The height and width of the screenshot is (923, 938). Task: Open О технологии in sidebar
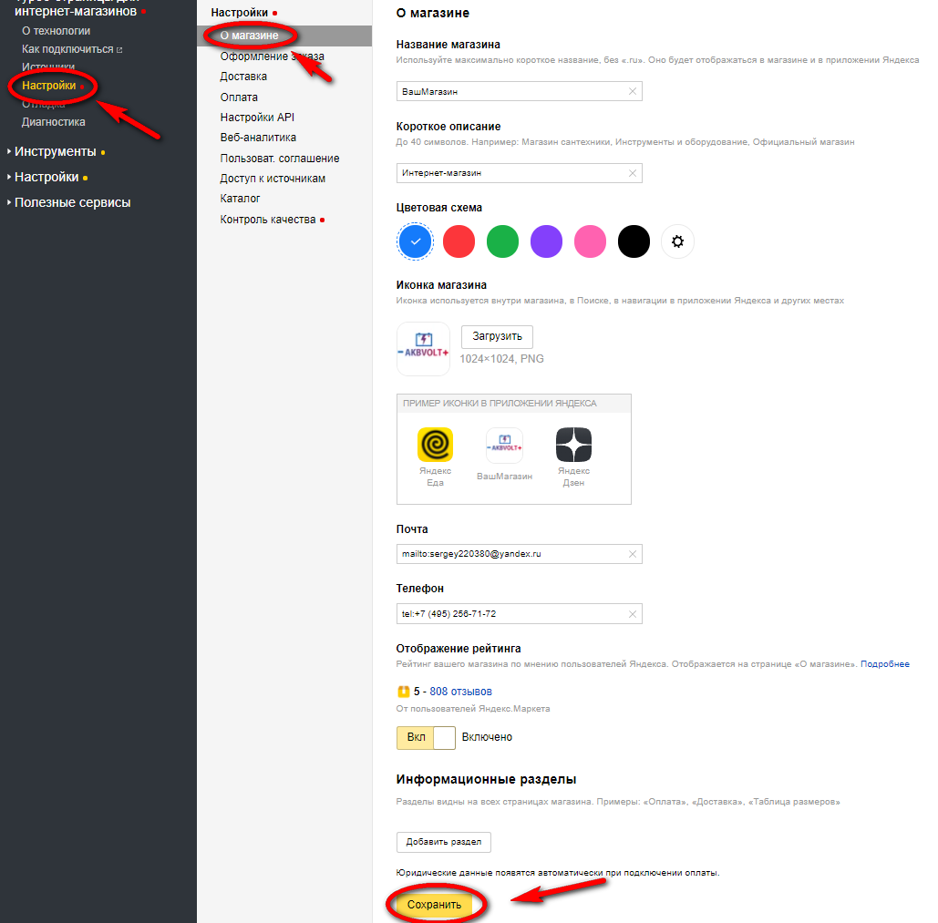[x=57, y=31]
